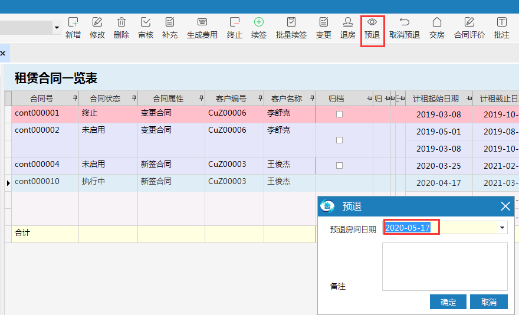Click start date 2020-03-25 cell
This screenshot has width=519, height=315.
pos(439,166)
